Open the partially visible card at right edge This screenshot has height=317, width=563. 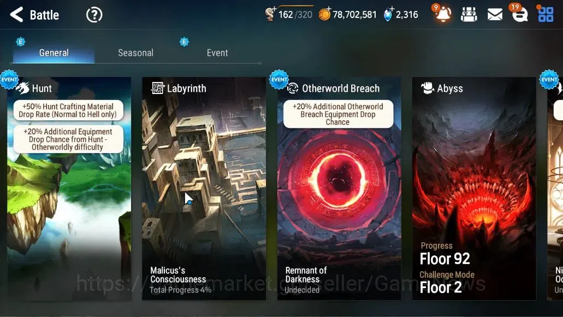tap(555, 189)
